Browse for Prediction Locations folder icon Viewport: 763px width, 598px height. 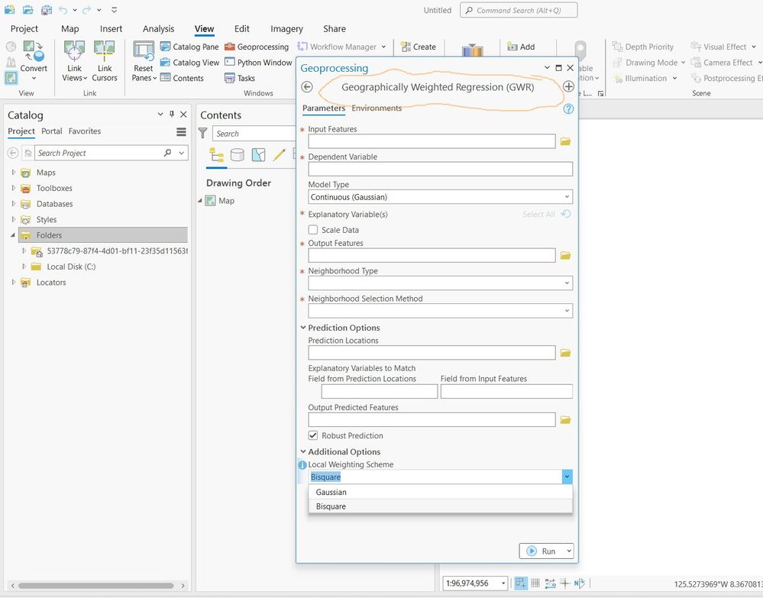(x=565, y=353)
